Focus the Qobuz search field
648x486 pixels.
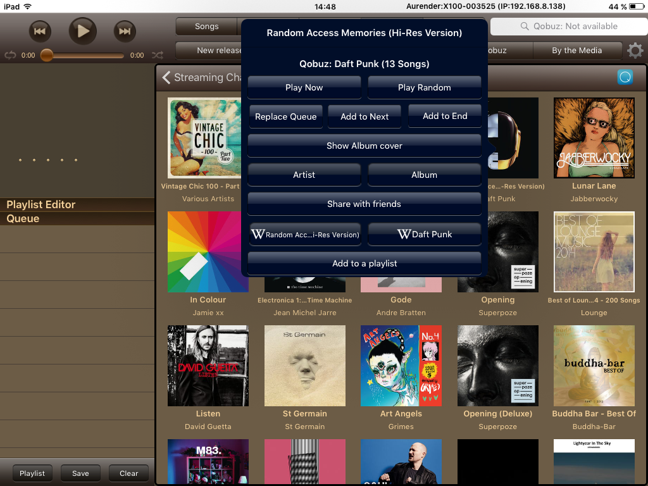click(x=569, y=26)
